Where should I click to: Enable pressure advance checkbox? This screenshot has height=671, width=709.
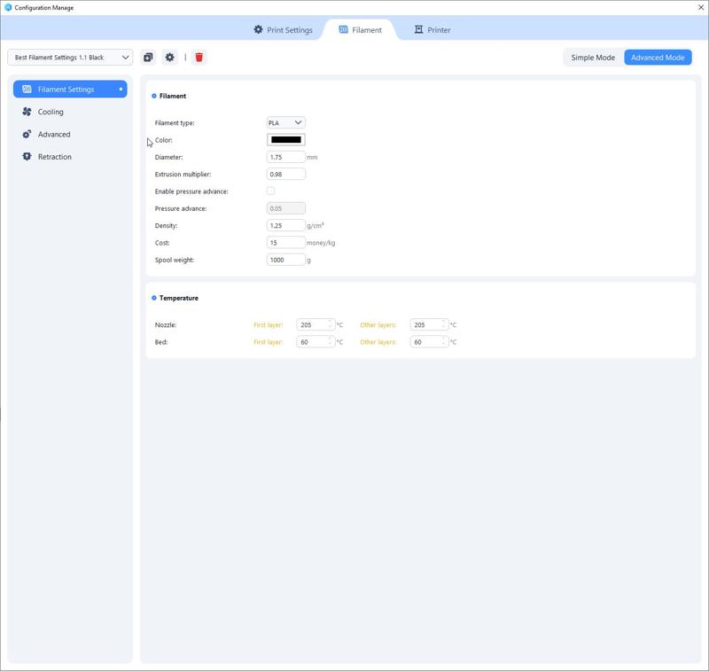[x=270, y=191]
